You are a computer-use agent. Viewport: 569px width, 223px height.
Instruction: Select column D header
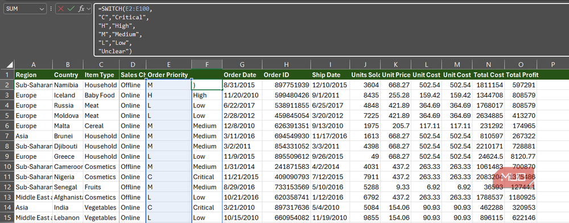pos(133,64)
